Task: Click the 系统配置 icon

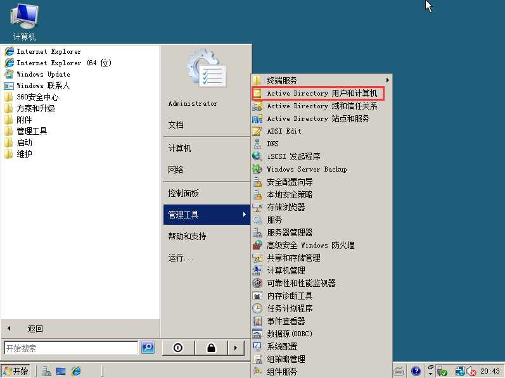Action: 257,346
